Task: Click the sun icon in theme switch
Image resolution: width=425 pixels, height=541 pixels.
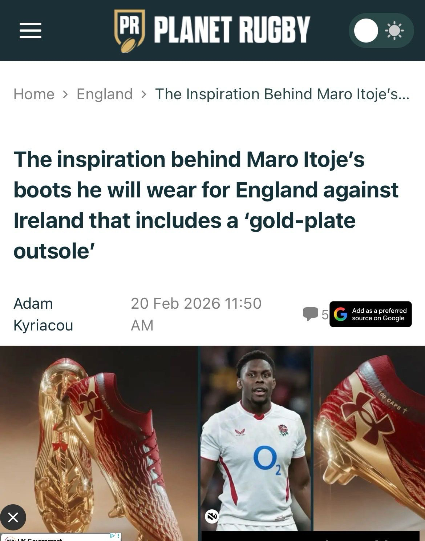Action: (x=394, y=31)
